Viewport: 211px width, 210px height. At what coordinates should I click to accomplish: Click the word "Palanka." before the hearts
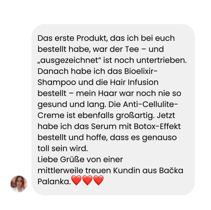[54, 181]
